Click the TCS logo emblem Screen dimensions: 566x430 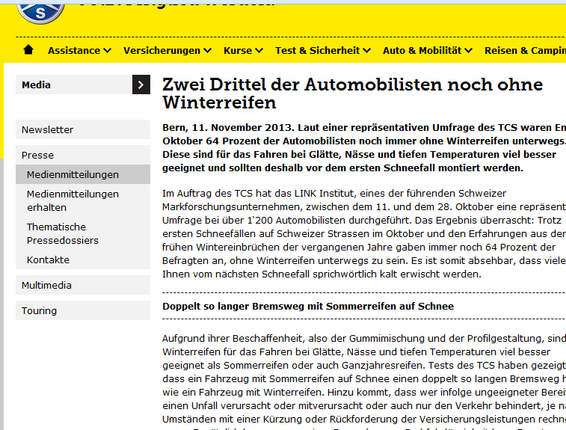[x=40, y=13]
